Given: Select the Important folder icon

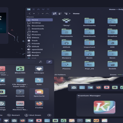Looking at the screenshot, I should pos(89,42).
